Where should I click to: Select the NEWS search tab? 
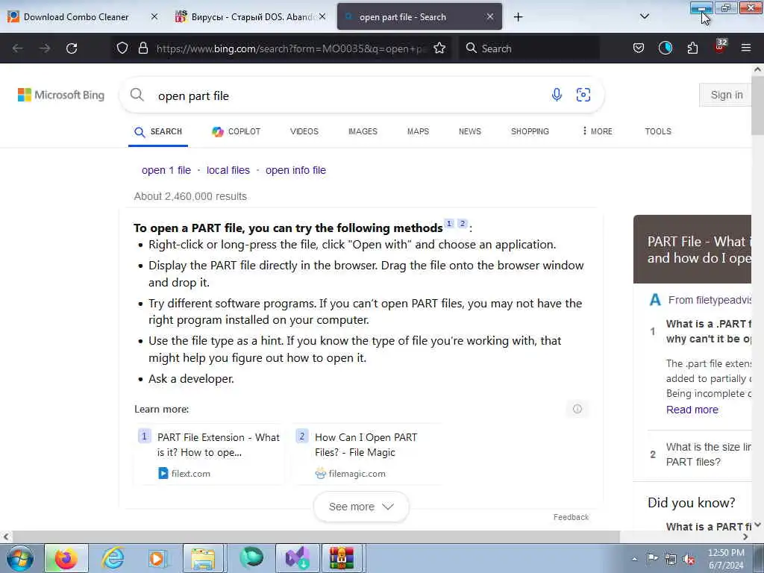click(470, 131)
